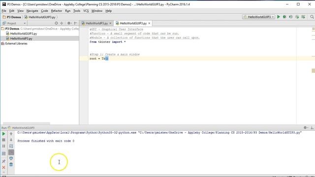Image resolution: width=315 pixels, height=177 pixels.
Task: Collapse the comment block fold marker in gutter
Action: click(88, 29)
